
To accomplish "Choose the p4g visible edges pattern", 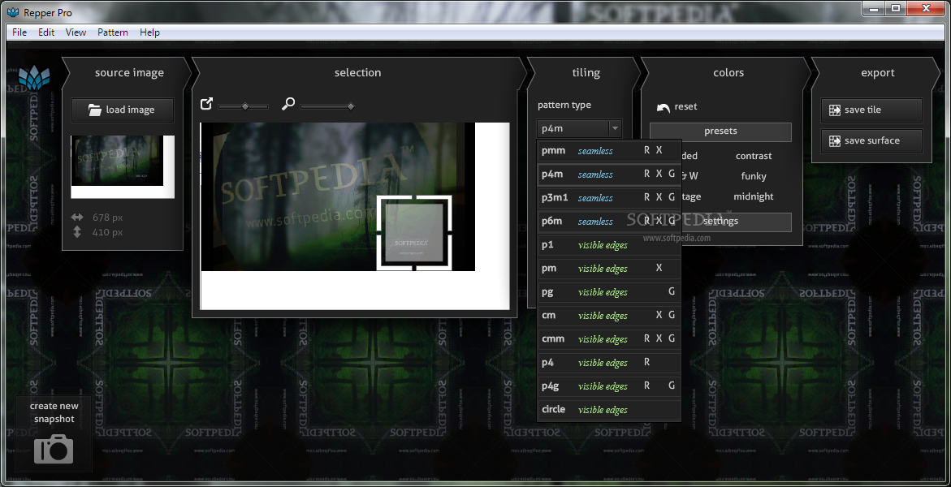I will coord(609,386).
